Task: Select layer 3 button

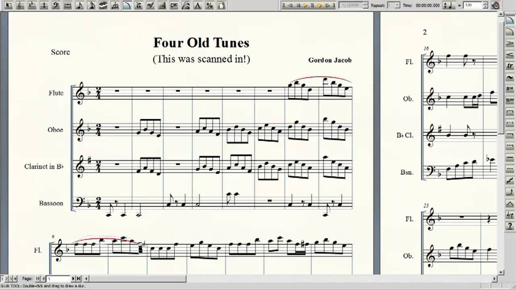Action: pyautogui.click(x=11, y=278)
